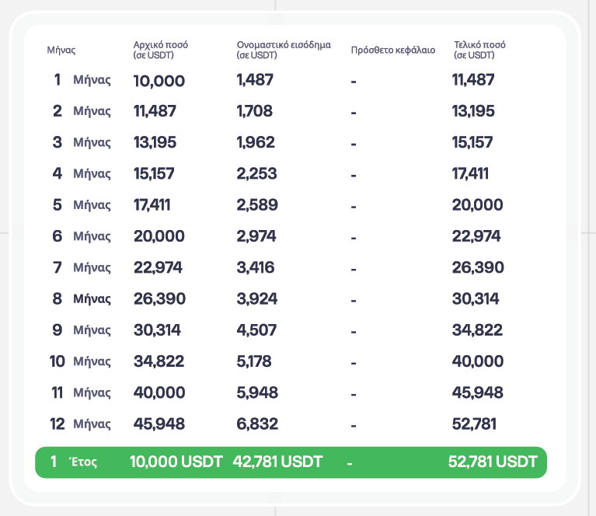The height and width of the screenshot is (516, 596).
Task: Select the "8 Μήνας" row label
Action: tap(82, 298)
